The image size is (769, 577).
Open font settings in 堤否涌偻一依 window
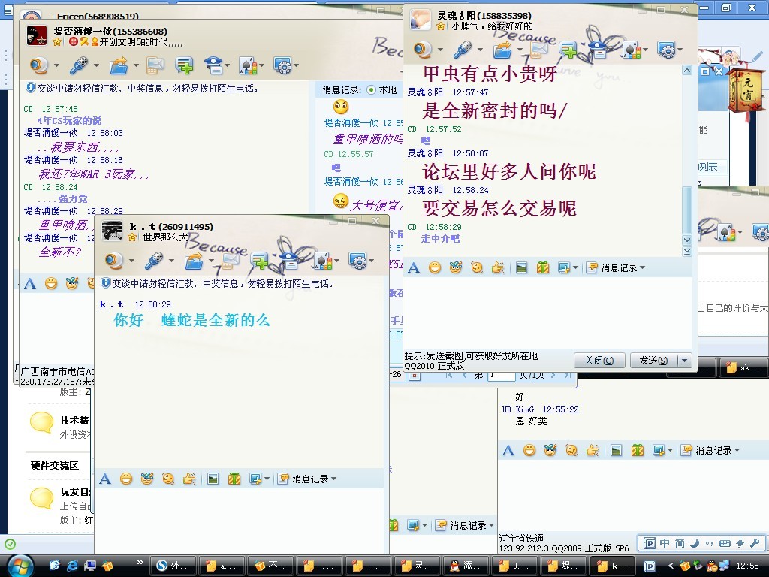(30, 283)
